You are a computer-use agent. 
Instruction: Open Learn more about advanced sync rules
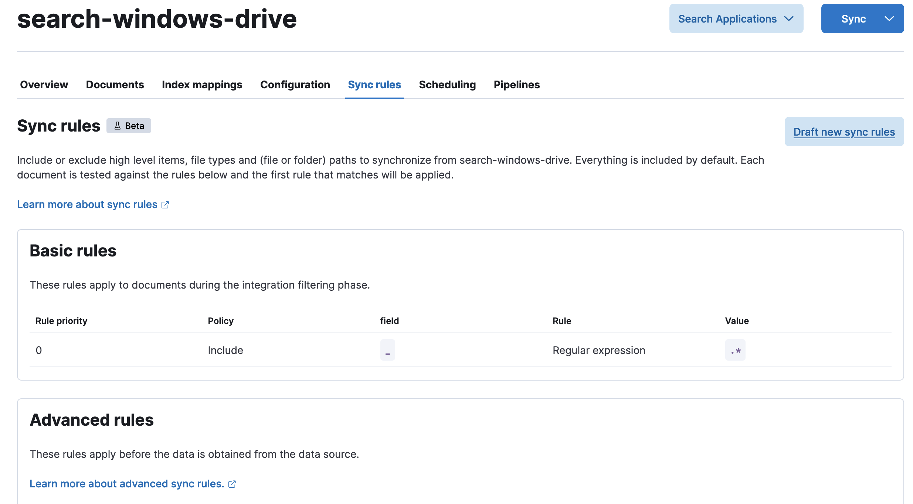(x=127, y=484)
